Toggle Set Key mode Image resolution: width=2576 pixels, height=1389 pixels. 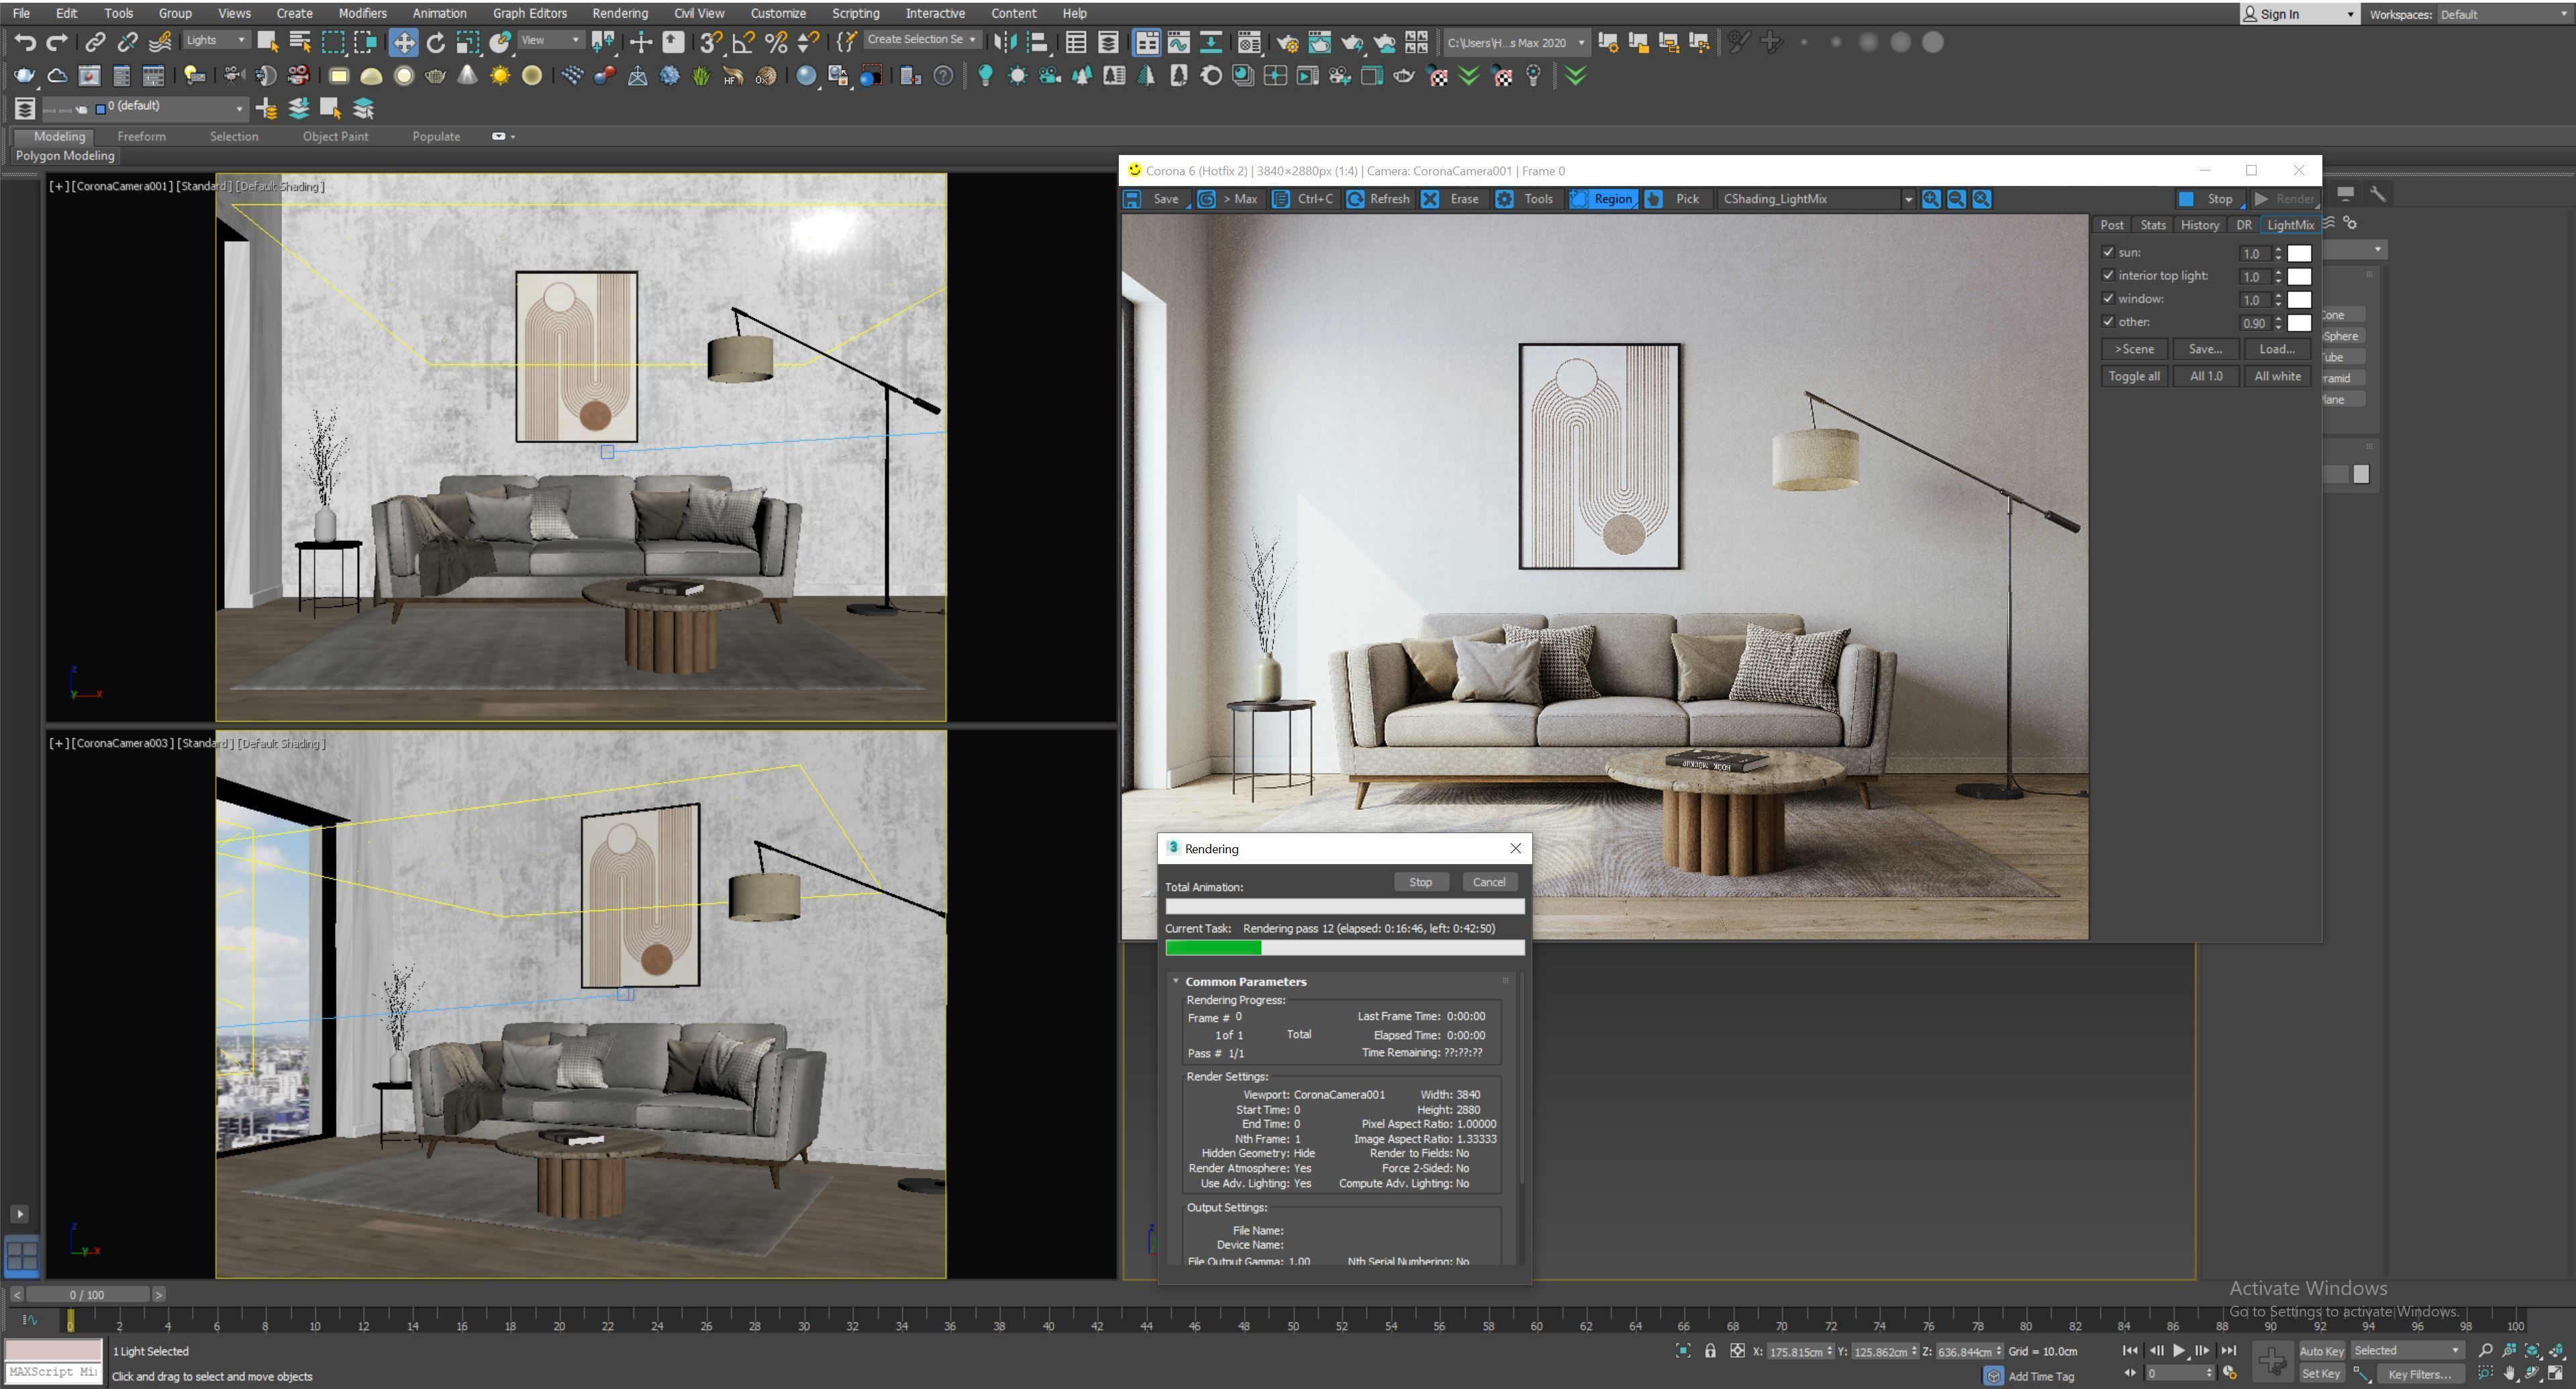(2321, 1374)
